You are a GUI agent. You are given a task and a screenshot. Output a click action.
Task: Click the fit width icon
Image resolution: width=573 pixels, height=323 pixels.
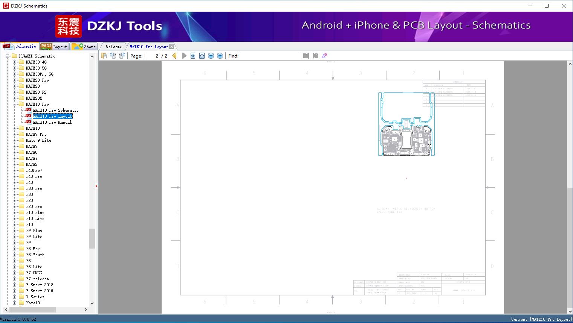pyautogui.click(x=193, y=56)
